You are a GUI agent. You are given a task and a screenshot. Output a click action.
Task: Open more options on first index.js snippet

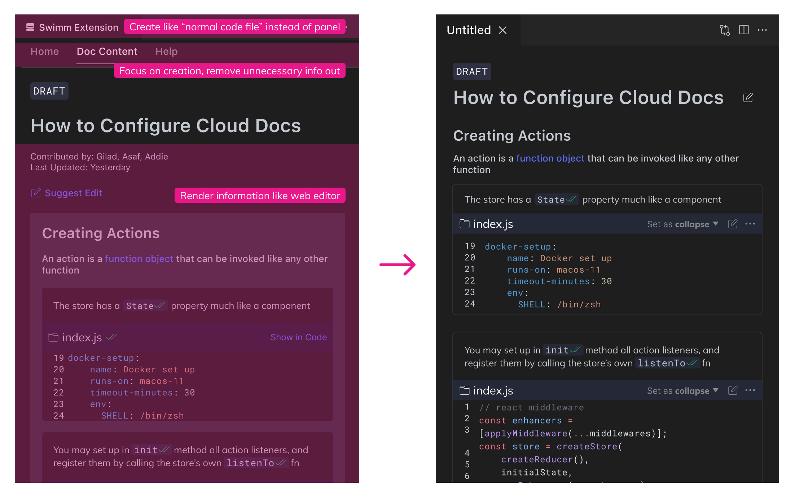click(x=750, y=224)
